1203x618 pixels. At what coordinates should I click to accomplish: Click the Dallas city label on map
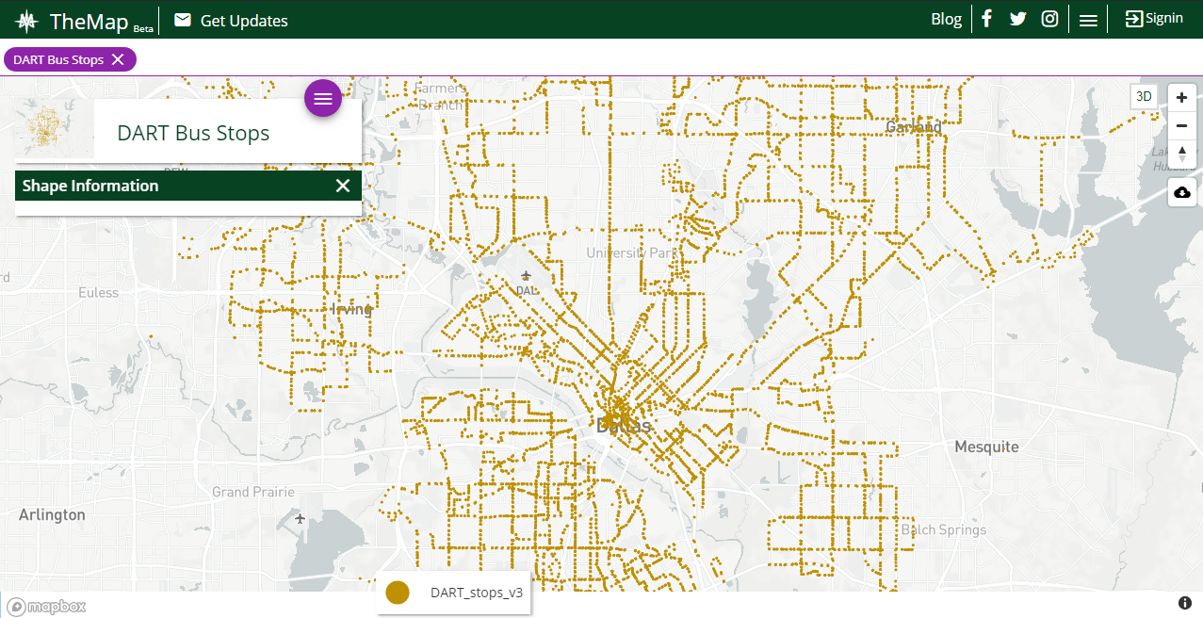pos(624,426)
